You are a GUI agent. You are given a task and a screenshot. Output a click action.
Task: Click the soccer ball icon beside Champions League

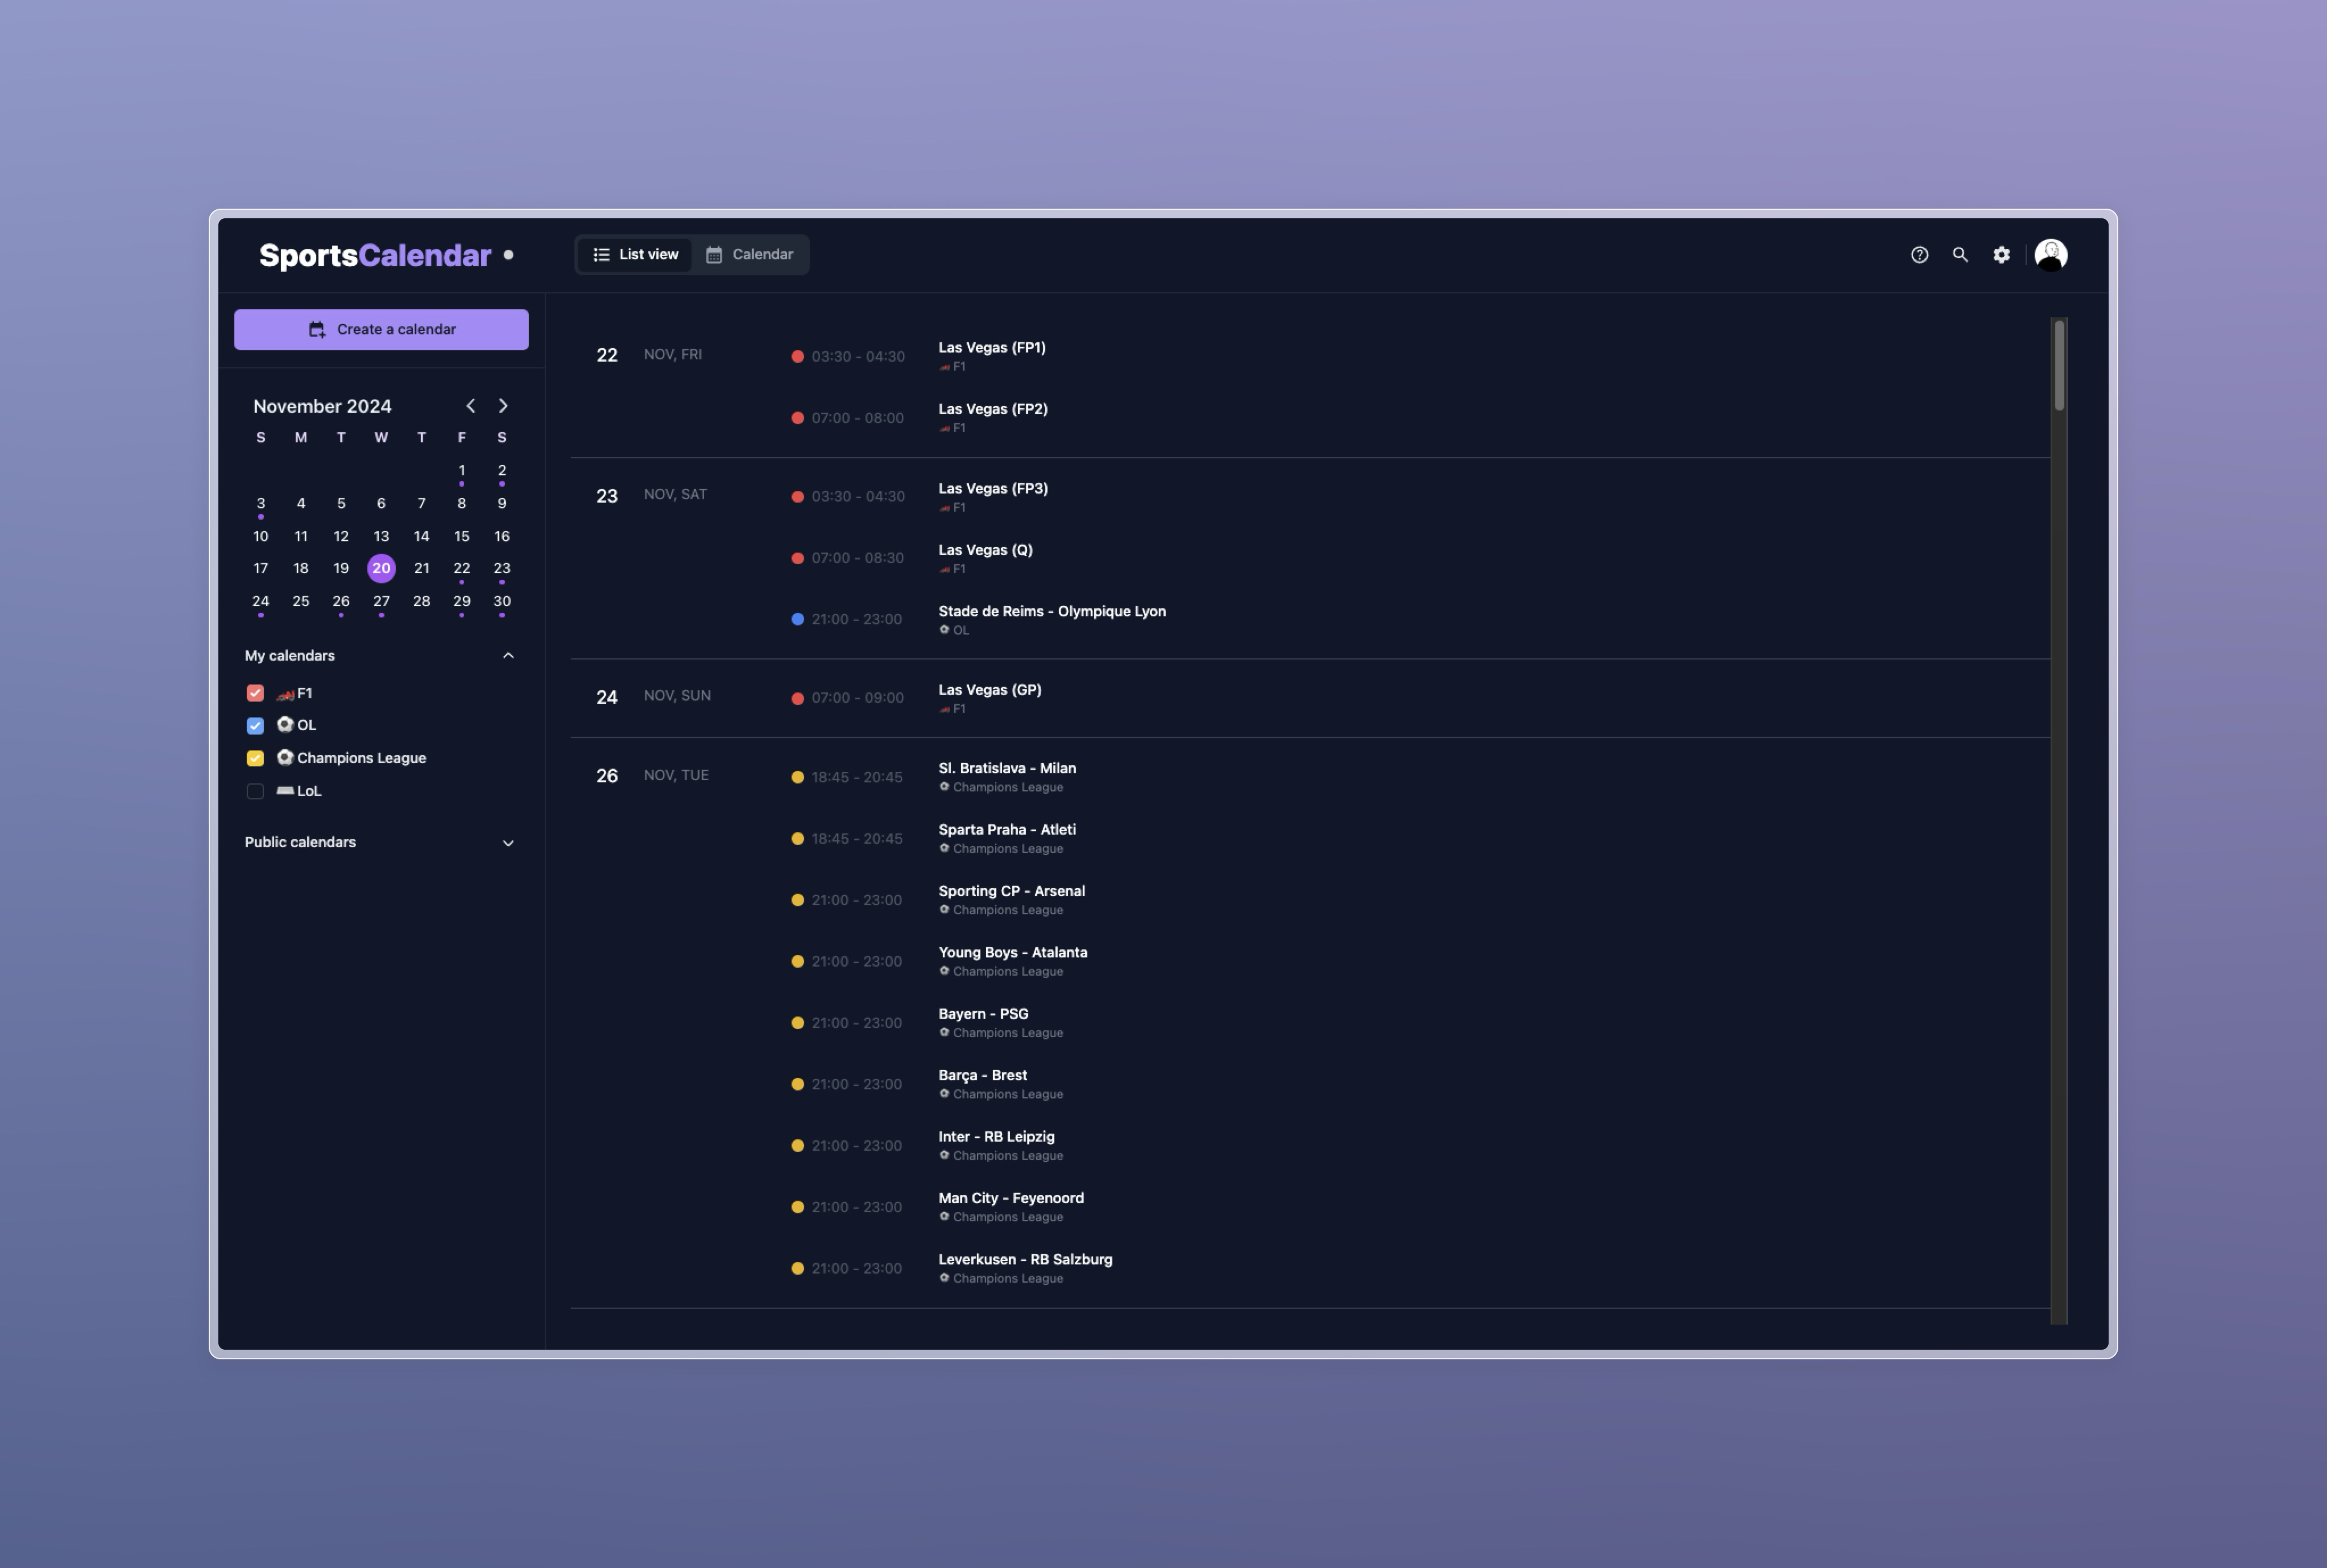pyautogui.click(x=286, y=757)
